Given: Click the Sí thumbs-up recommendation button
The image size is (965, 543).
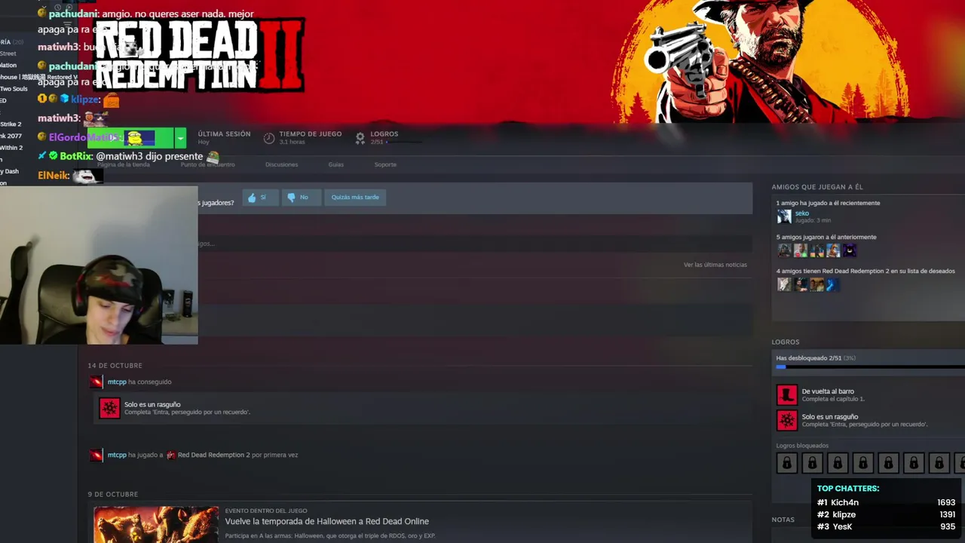Looking at the screenshot, I should (260, 198).
